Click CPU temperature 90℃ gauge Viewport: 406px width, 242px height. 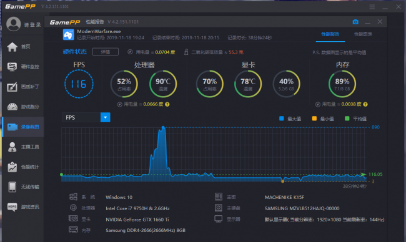tap(163, 84)
